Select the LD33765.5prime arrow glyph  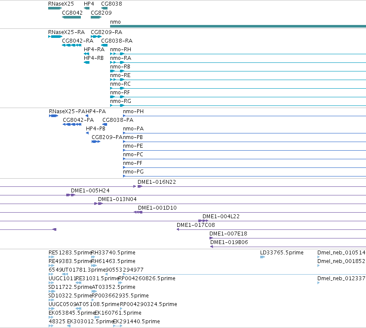(262, 257)
